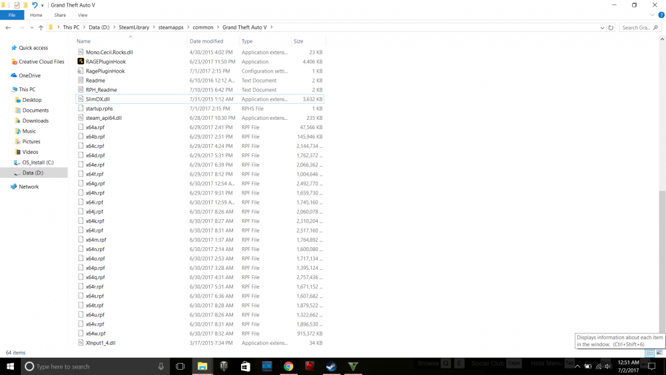This screenshot has width=666, height=375.
Task: Open the RAGEPluginHook application icon
Action: click(x=81, y=61)
